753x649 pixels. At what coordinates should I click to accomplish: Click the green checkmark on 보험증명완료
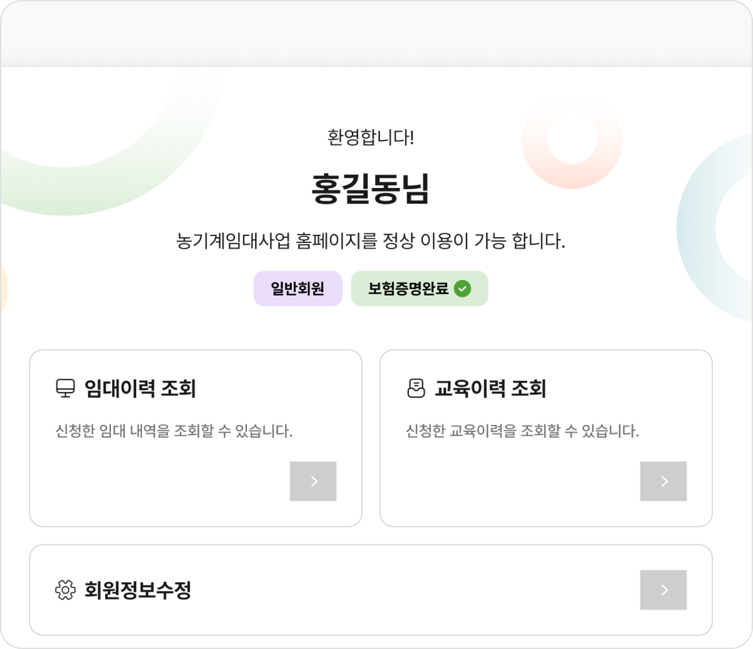point(462,289)
